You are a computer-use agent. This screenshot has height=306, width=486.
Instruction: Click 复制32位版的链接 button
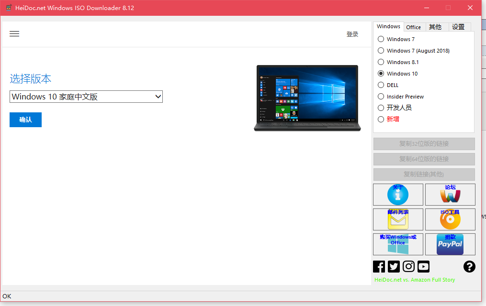424,144
